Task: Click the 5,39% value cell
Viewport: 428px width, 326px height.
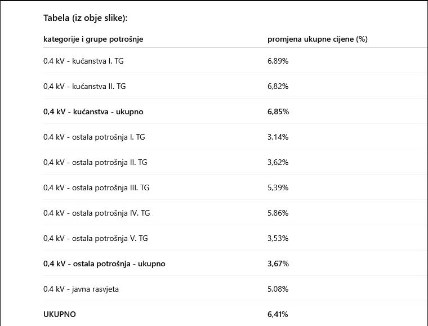Action: click(278, 187)
